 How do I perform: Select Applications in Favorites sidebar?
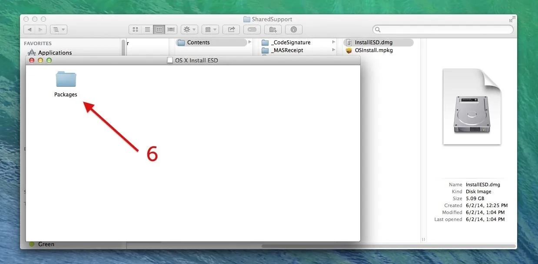pos(55,53)
